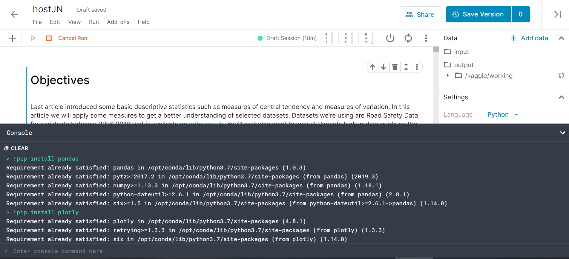Click Add data in Data panel
569x259 pixels.
pos(529,38)
